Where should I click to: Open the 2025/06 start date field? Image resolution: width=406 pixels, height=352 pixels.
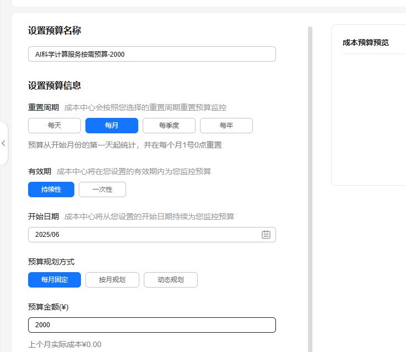pyautogui.click(x=152, y=235)
